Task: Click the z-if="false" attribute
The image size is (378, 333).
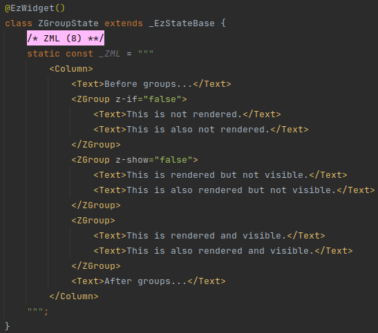Action: tap(151, 99)
